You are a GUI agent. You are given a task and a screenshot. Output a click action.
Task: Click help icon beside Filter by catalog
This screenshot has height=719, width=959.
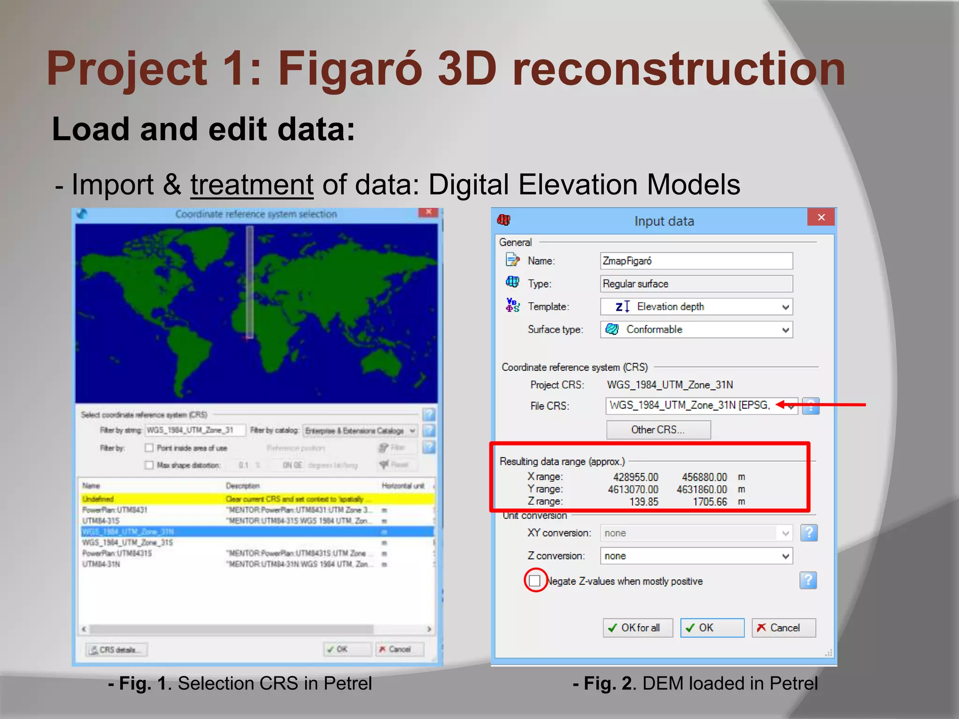point(429,430)
